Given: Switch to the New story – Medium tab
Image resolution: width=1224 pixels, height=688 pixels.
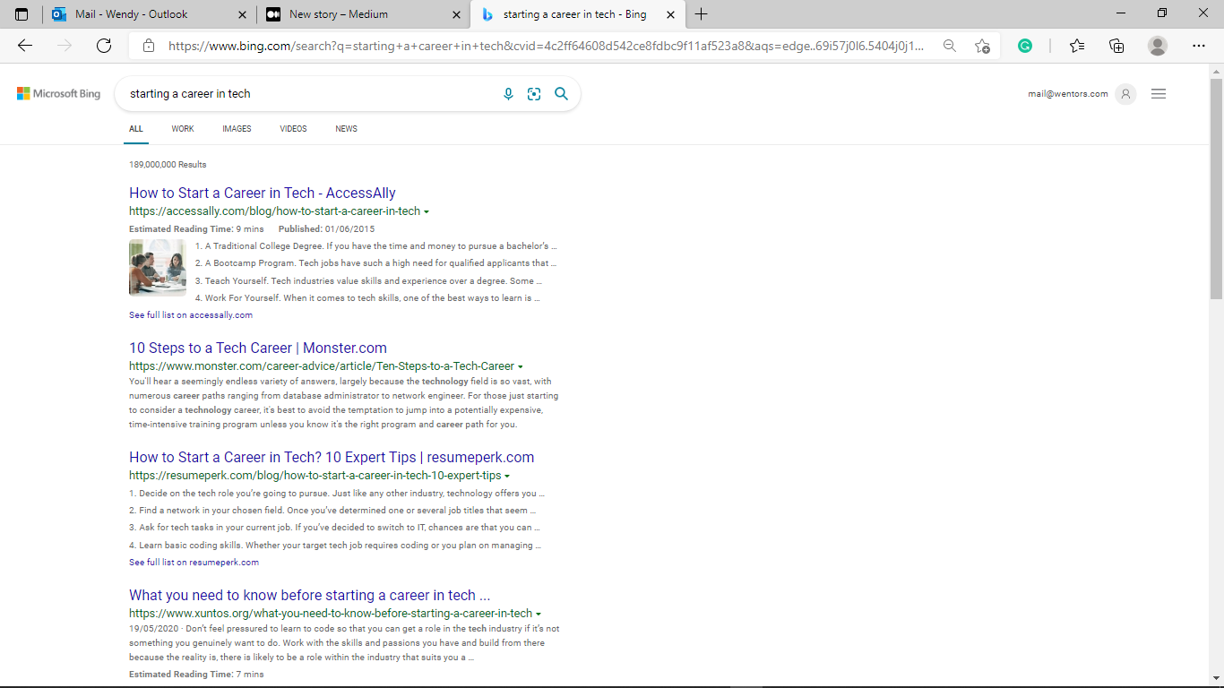Looking at the screenshot, I should click(363, 14).
